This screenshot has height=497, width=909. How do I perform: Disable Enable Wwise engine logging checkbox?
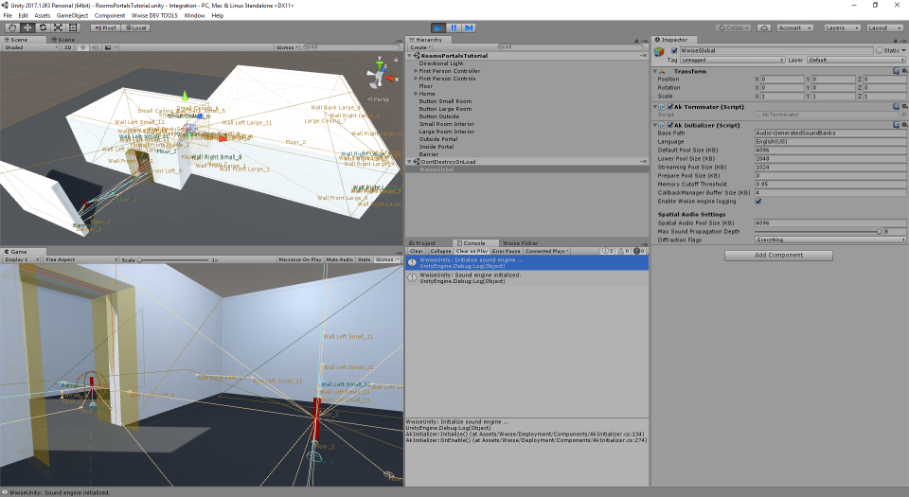click(x=758, y=201)
